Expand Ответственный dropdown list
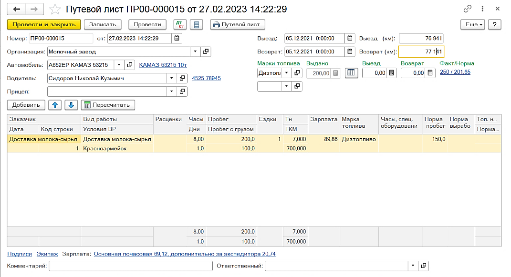 click(x=413, y=266)
